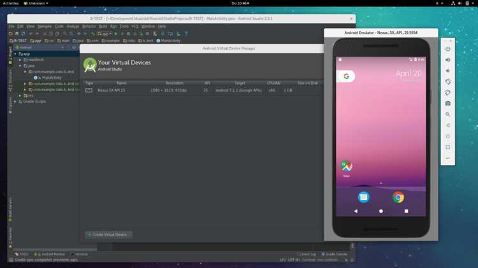Click UTF-8 encoding in status bar
The height and width of the screenshot is (268, 478).
[x=294, y=260]
